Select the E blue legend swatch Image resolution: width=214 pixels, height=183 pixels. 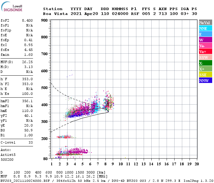tap(205, 34)
